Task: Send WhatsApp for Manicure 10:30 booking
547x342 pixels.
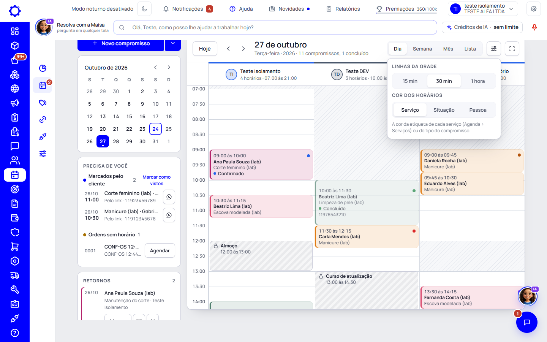Action: pos(169,215)
